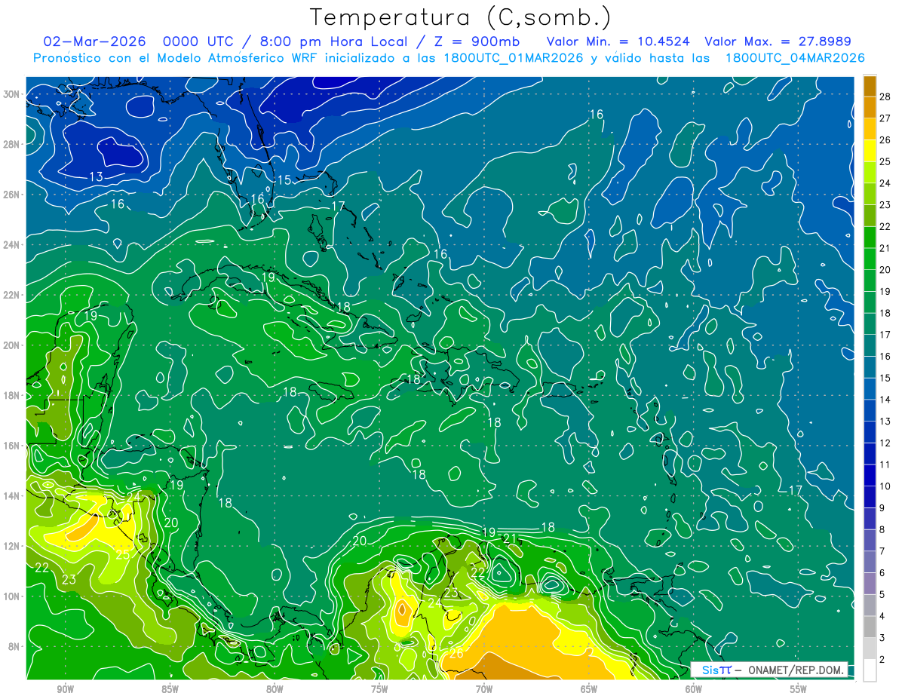Click the legend value label 5
Viewport: 905px width, 699px height.
coord(882,594)
